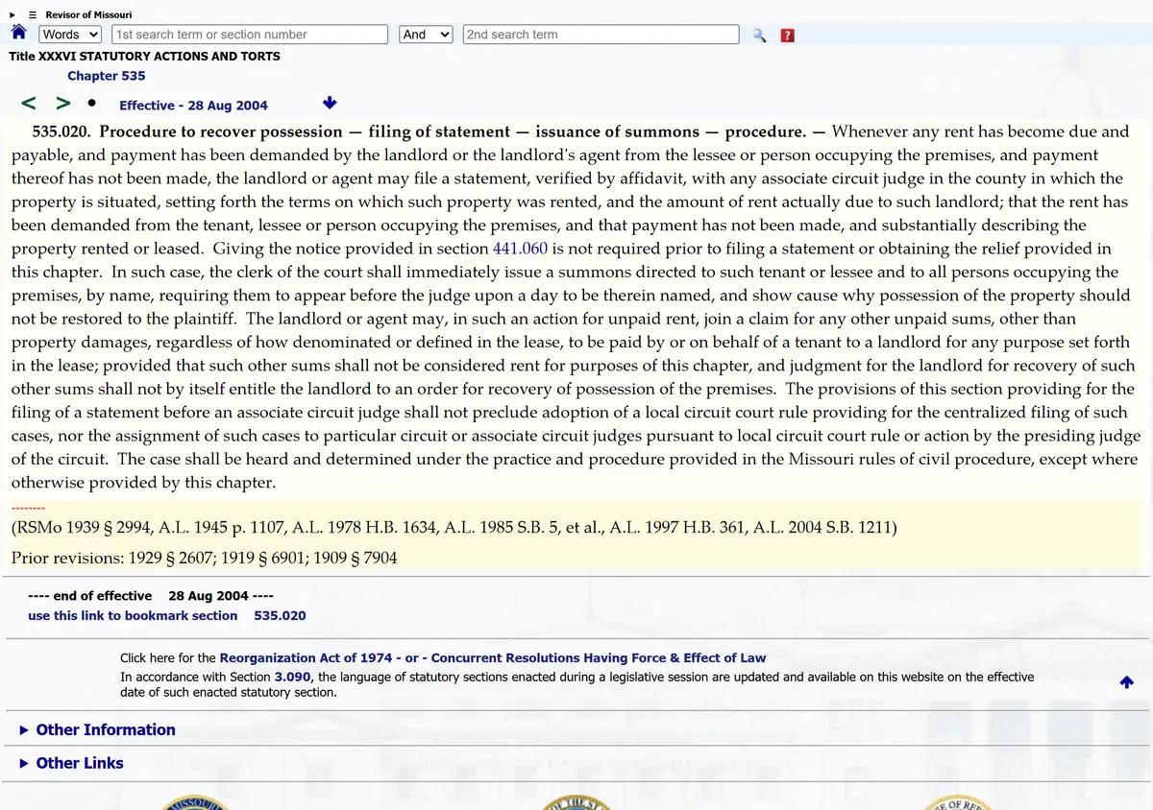Go to next section arrow
The width and height of the screenshot is (1153, 810).
tap(62, 103)
